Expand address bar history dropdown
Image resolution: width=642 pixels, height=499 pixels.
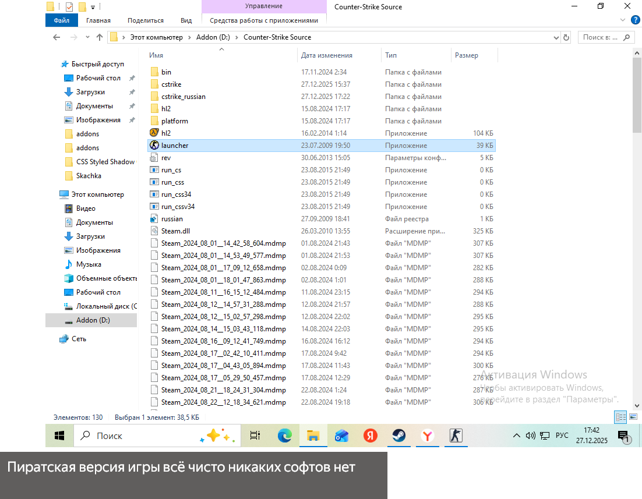click(x=556, y=38)
